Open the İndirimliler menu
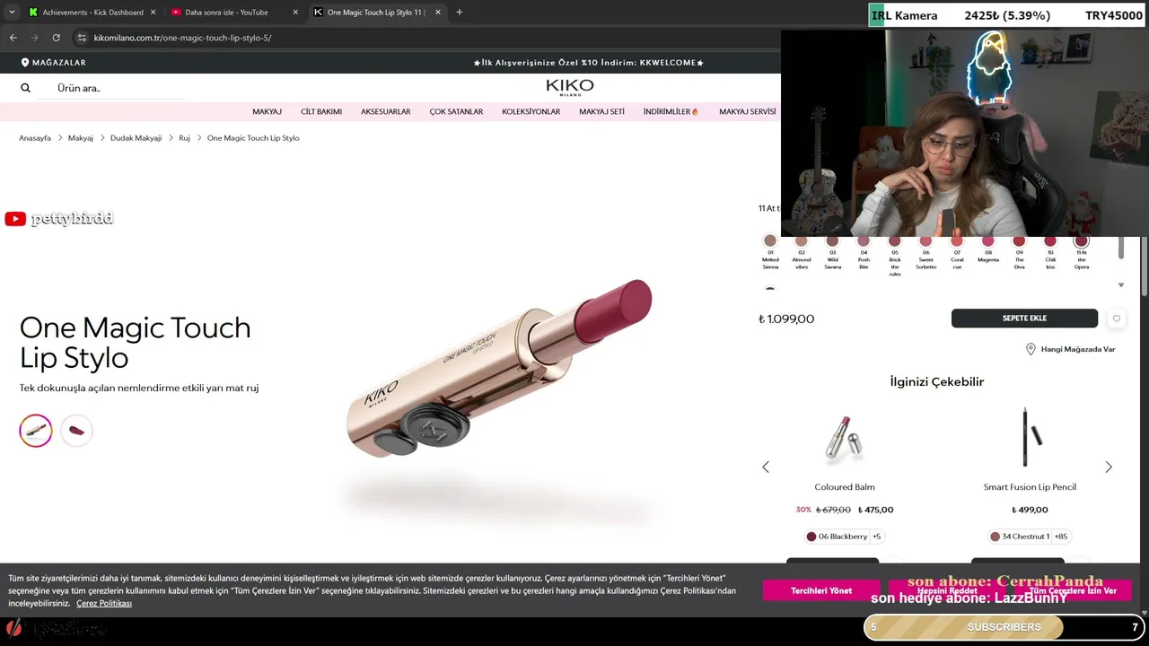This screenshot has height=646, width=1149. click(x=671, y=112)
